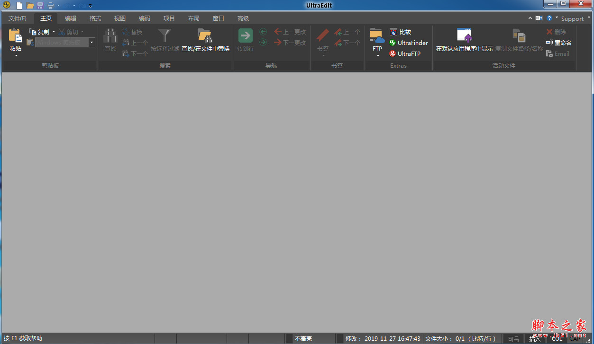Switch to the Home (主页) tab
This screenshot has width=594, height=344.
(46, 18)
